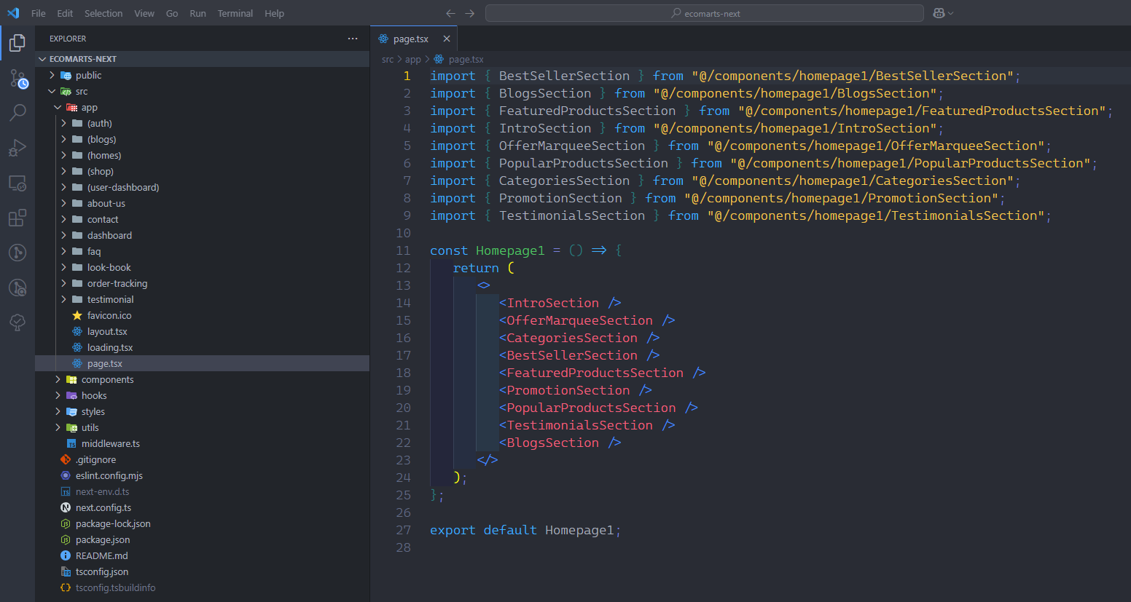The width and height of the screenshot is (1131, 602).
Task: Click the Go Back arrow
Action: pos(450,13)
